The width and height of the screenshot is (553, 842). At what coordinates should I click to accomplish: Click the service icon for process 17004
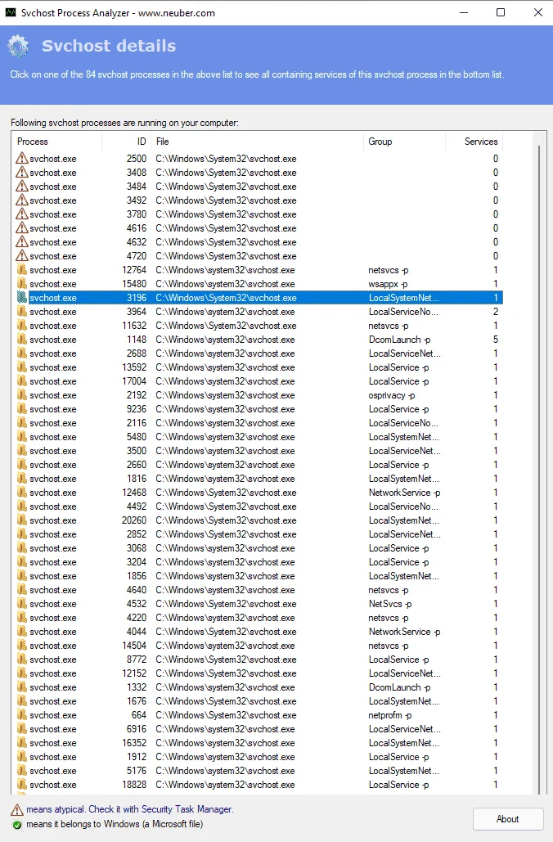coord(21,381)
